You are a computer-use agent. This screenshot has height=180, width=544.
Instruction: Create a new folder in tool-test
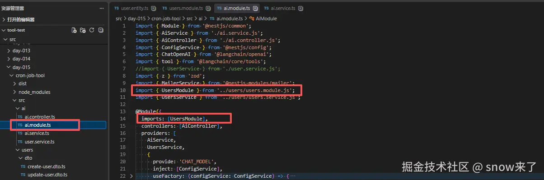point(83,30)
